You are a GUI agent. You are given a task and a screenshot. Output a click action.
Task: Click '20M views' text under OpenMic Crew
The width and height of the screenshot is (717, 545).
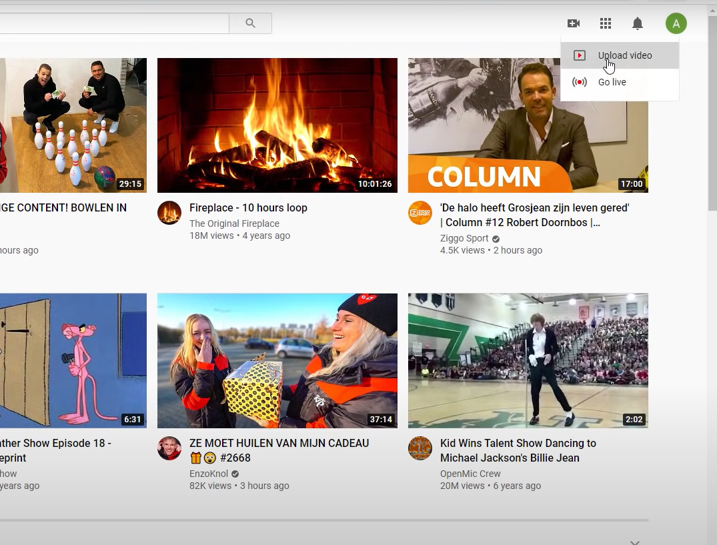(462, 486)
